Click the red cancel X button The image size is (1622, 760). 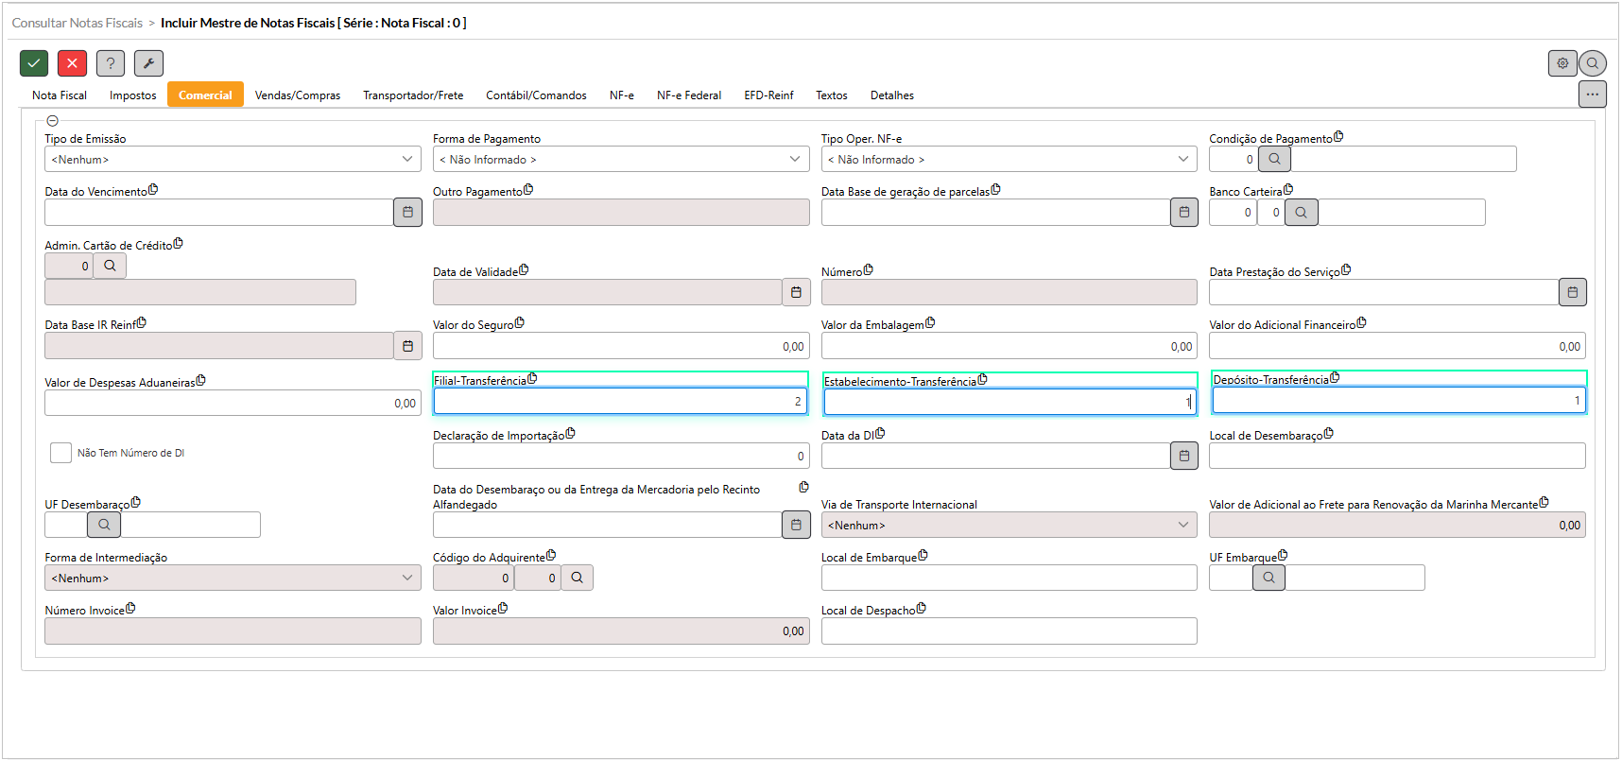[72, 63]
